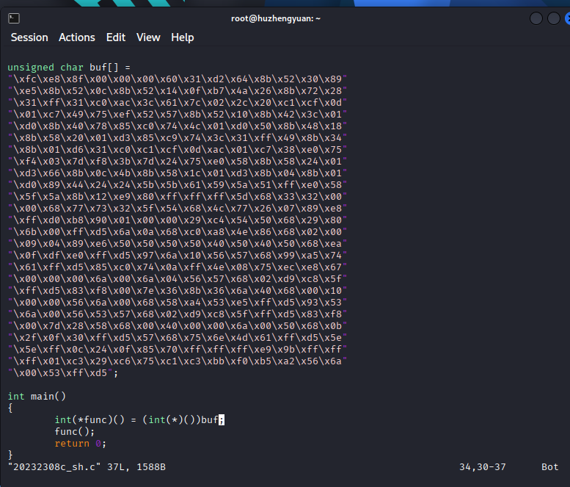This screenshot has width=570, height=487.
Task: Click the maximize window button
Action: pyautogui.click(x=553, y=18)
